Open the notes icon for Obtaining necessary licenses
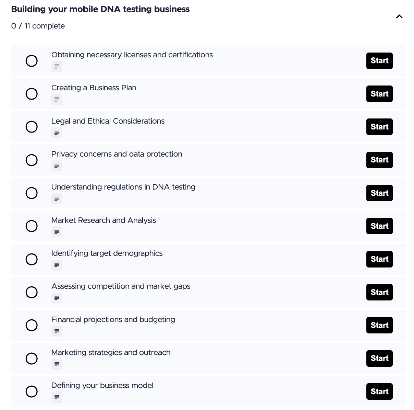 pyautogui.click(x=57, y=67)
